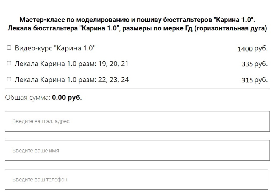Image resolution: width=275 pixels, height=194 pixels.
Task: Check the box for sizes 22, 23, 24
Action: pos(9,79)
